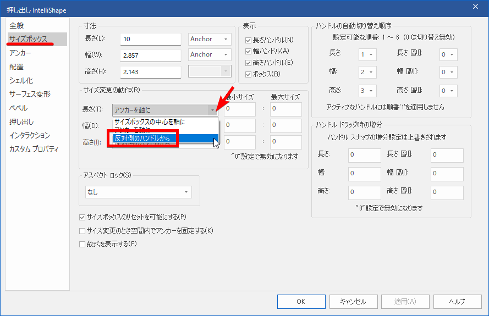Choose 反対側のハンドルから from the dropdown list
This screenshot has width=489, height=316.
[x=142, y=138]
